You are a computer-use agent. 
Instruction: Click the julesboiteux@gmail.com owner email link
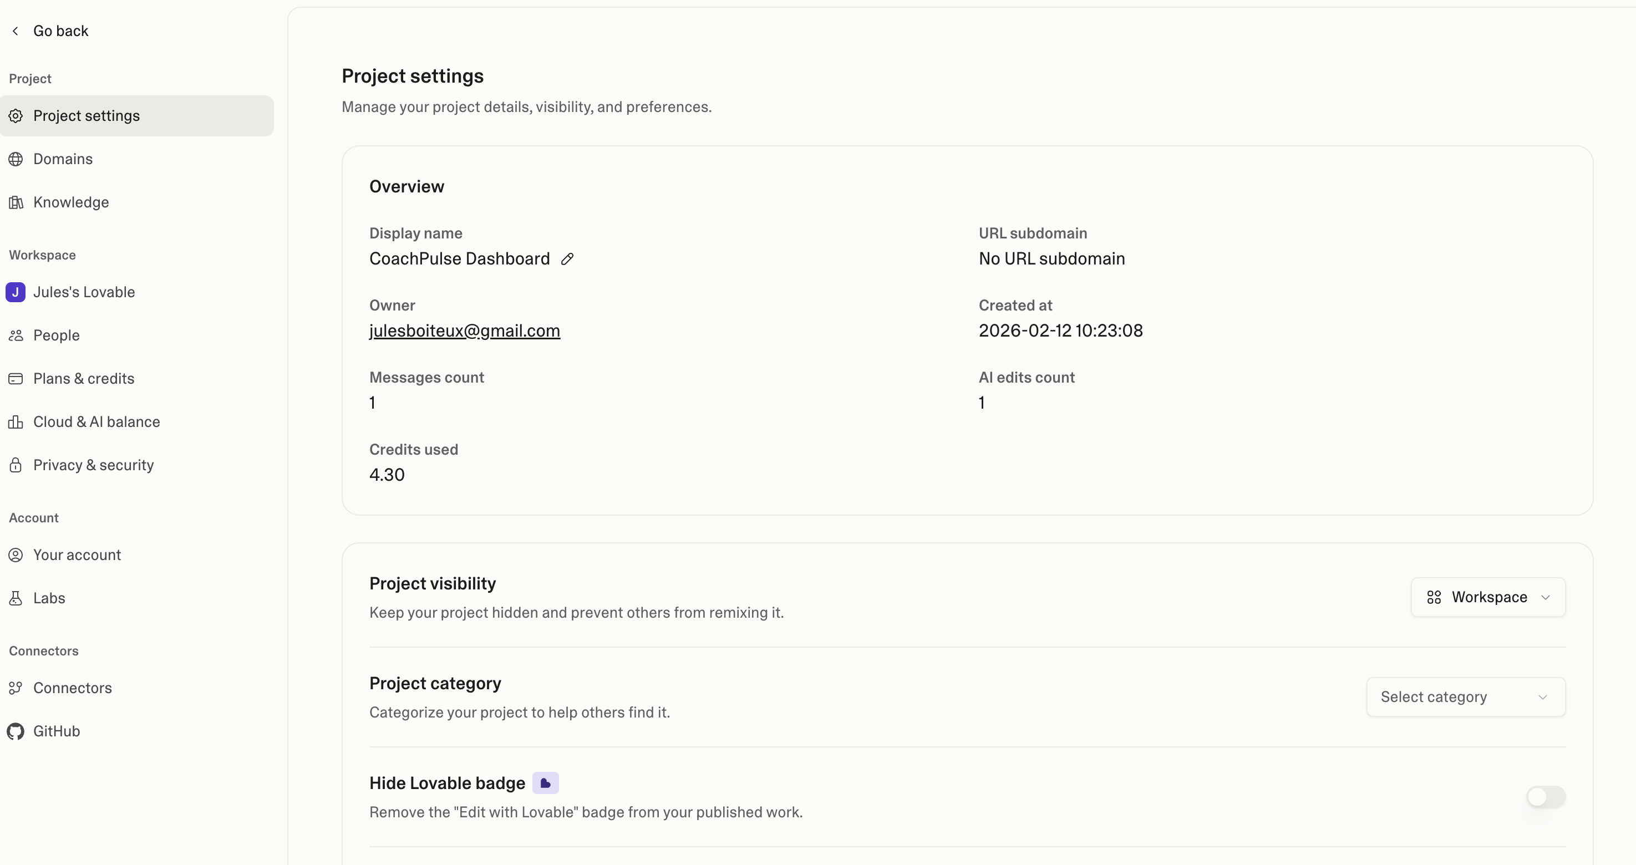[x=464, y=331]
